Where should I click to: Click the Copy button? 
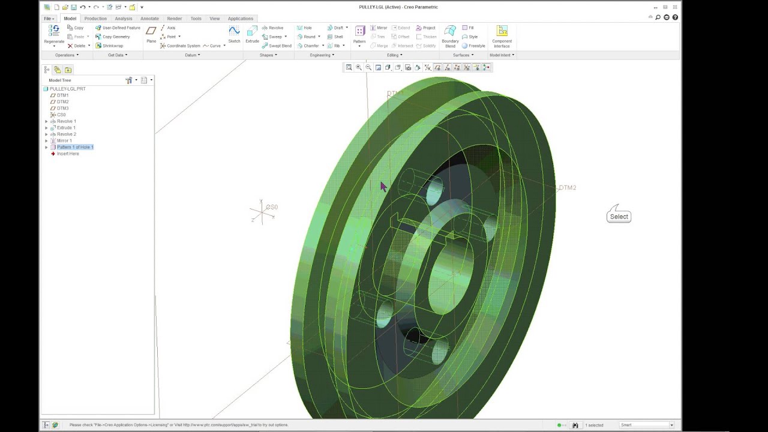click(76, 28)
